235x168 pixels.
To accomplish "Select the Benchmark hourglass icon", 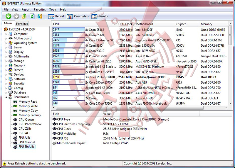I will pos(11,97).
